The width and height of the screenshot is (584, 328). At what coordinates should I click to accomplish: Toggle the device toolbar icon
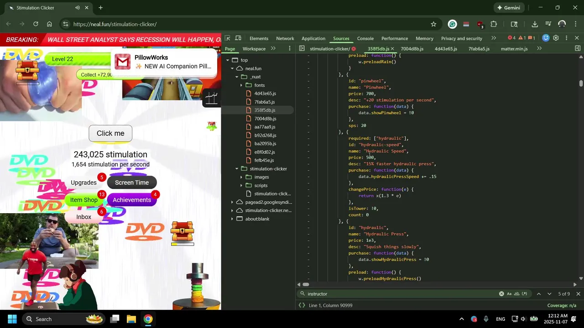238,38
